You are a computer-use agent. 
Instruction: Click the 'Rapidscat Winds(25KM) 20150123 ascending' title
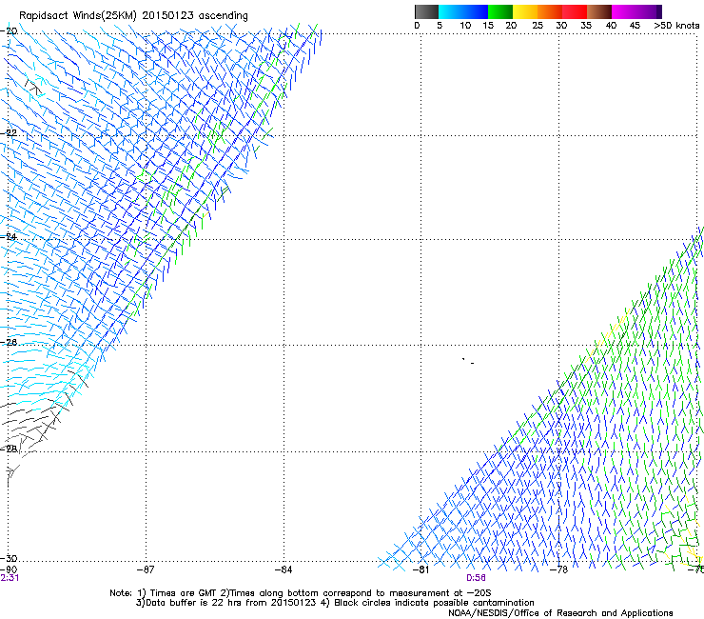pos(133,16)
